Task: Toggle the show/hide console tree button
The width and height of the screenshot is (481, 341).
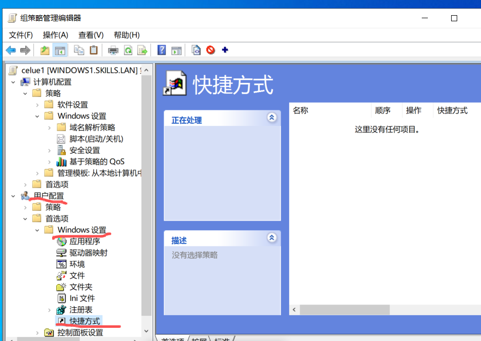Action: pyautogui.click(x=60, y=50)
